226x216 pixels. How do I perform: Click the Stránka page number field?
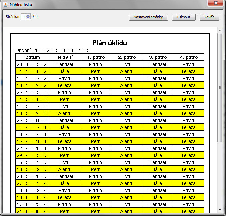coord(24,17)
